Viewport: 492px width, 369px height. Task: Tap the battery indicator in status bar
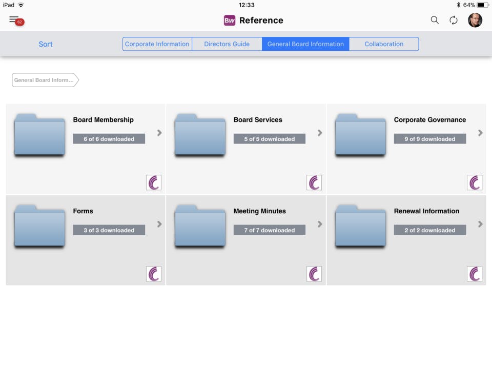point(483,5)
